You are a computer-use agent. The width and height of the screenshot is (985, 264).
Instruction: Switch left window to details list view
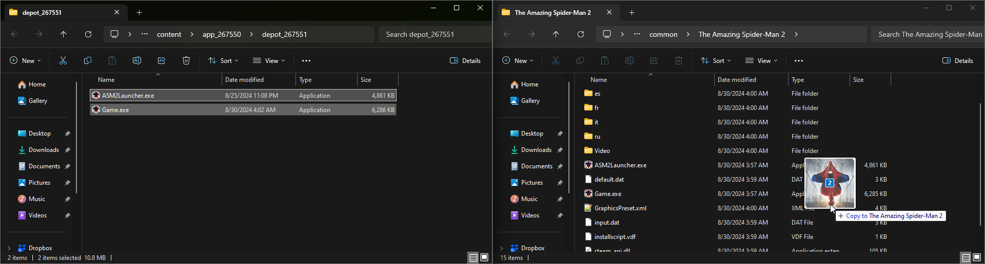[x=474, y=257]
